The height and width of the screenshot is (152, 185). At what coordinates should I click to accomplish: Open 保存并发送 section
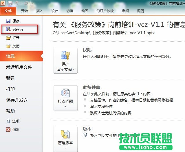[x=17, y=100]
